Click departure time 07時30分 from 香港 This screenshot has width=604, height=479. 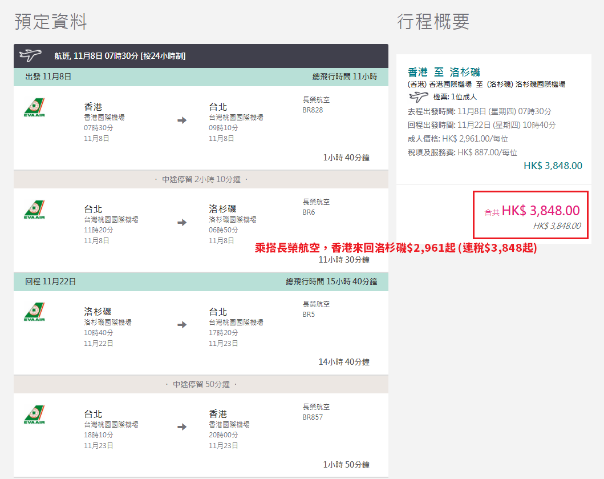click(99, 128)
